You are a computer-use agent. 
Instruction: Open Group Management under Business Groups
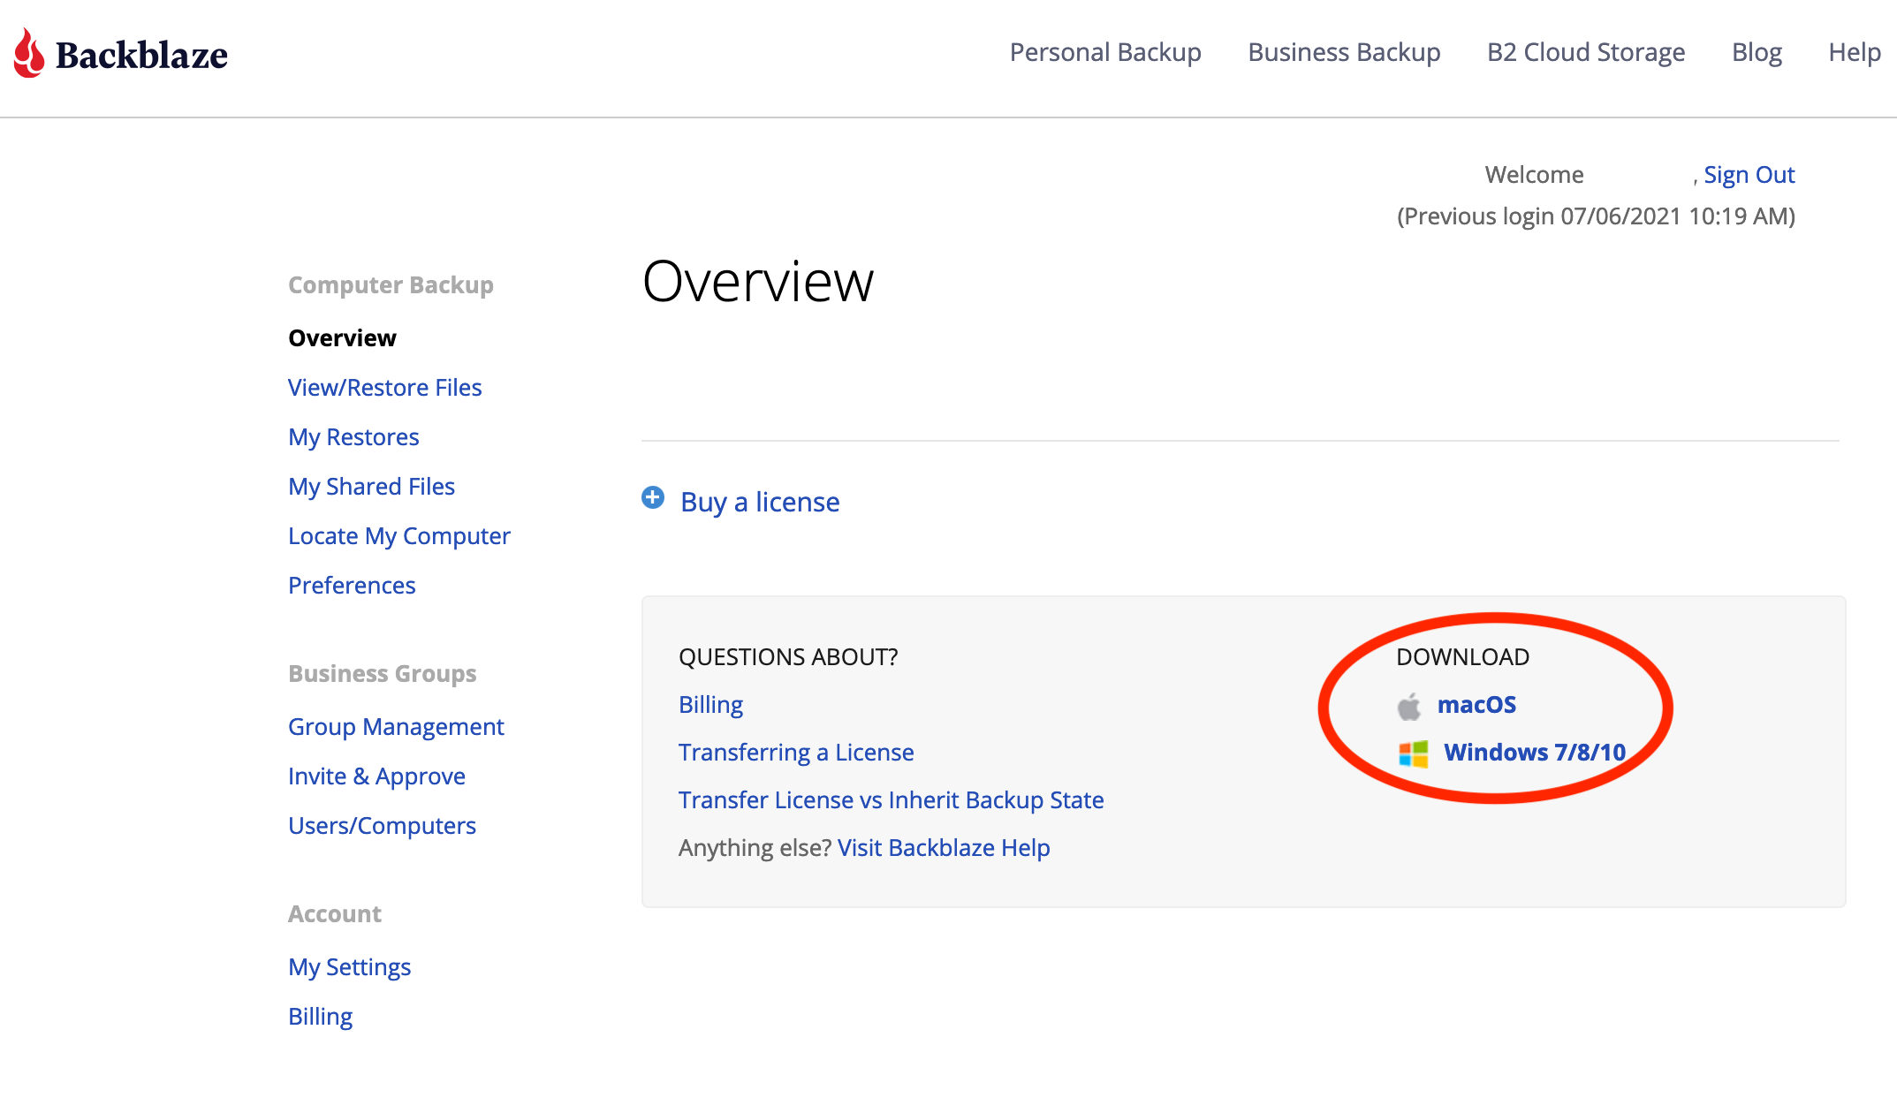[396, 727]
